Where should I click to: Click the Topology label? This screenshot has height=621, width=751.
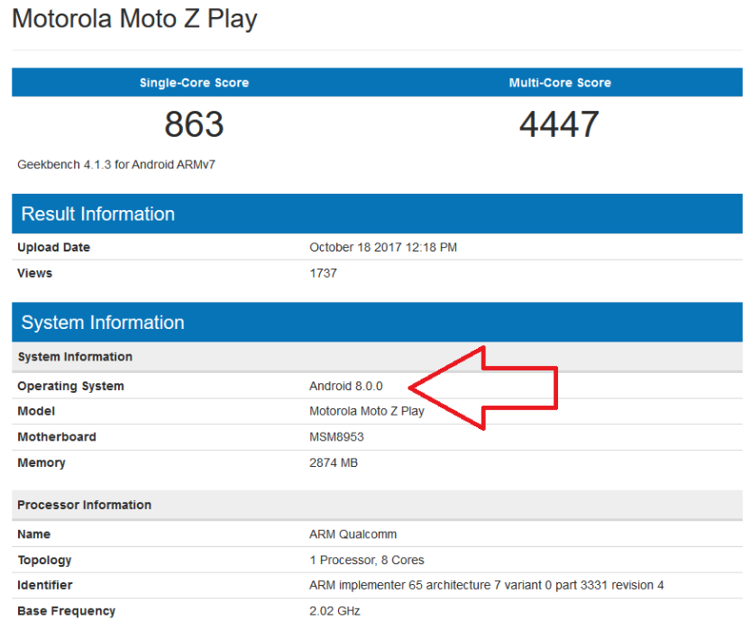pyautogui.click(x=44, y=560)
